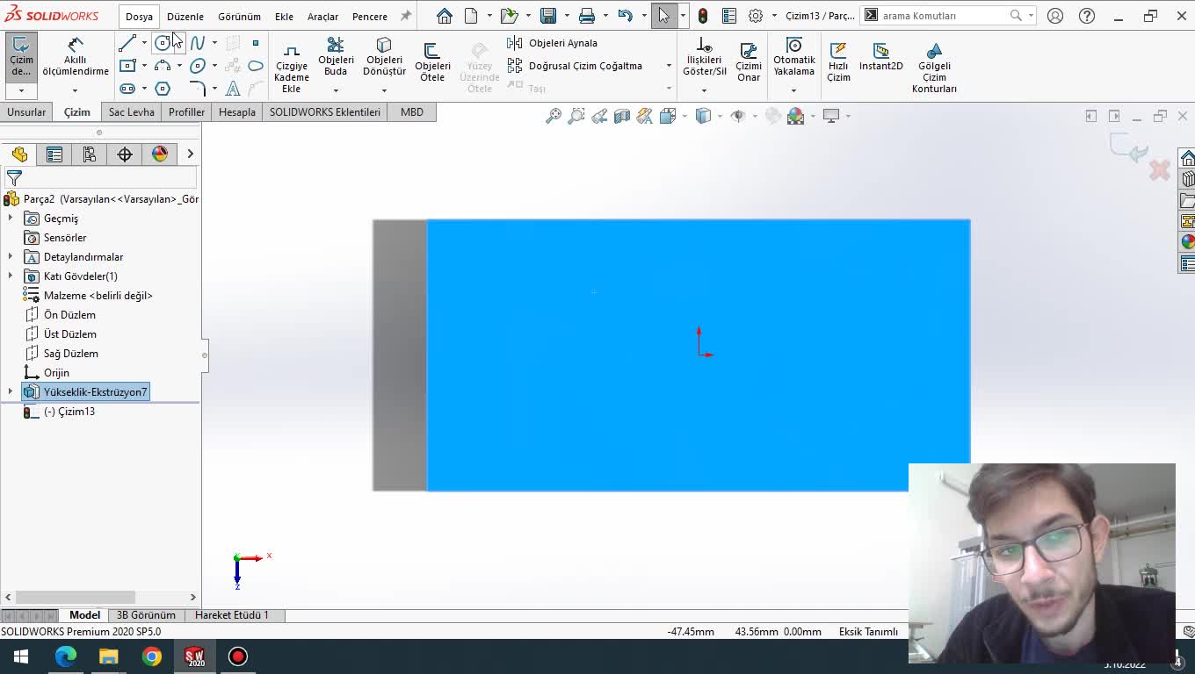Open the Dosya menu
This screenshot has height=674, width=1195.
point(139,17)
